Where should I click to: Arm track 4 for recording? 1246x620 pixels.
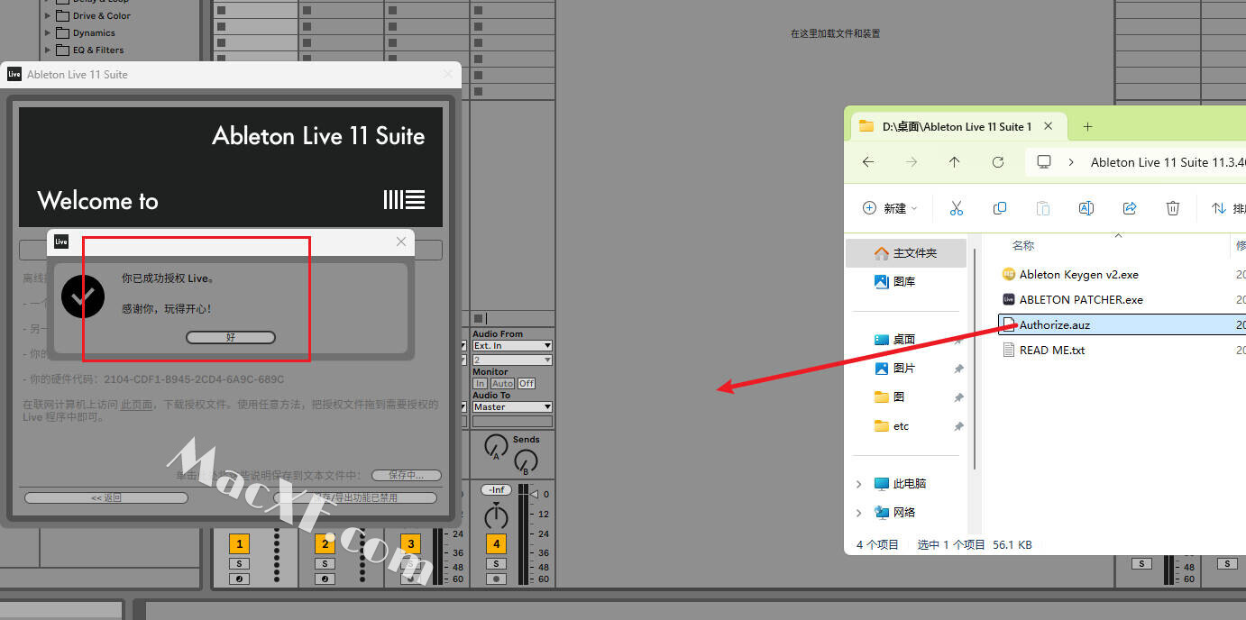(496, 579)
